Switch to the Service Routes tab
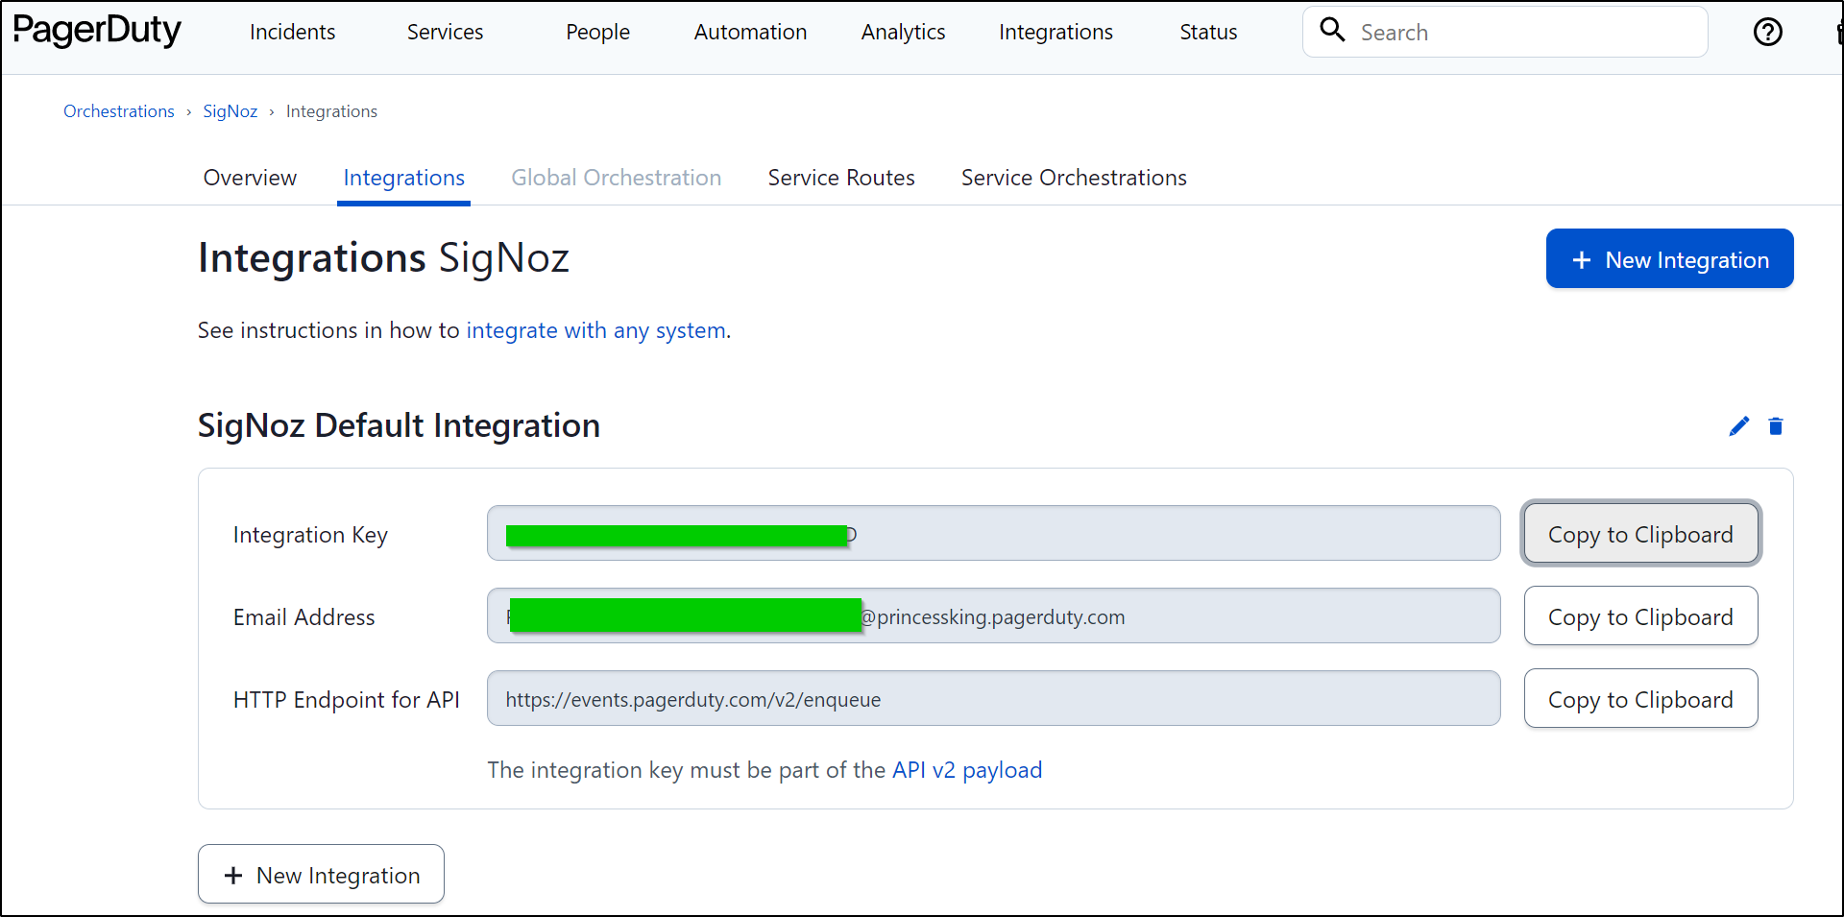 coord(841,178)
